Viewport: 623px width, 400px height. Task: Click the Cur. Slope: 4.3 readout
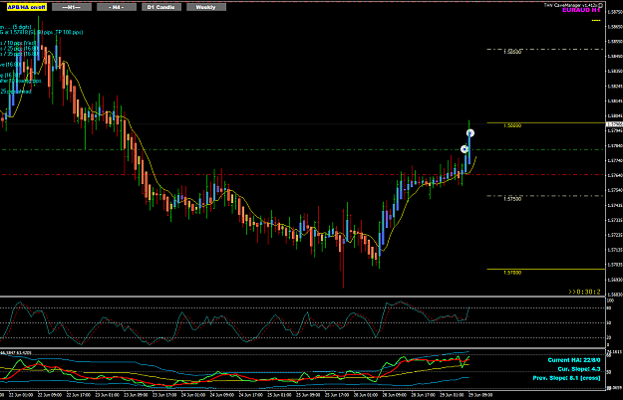pos(579,369)
